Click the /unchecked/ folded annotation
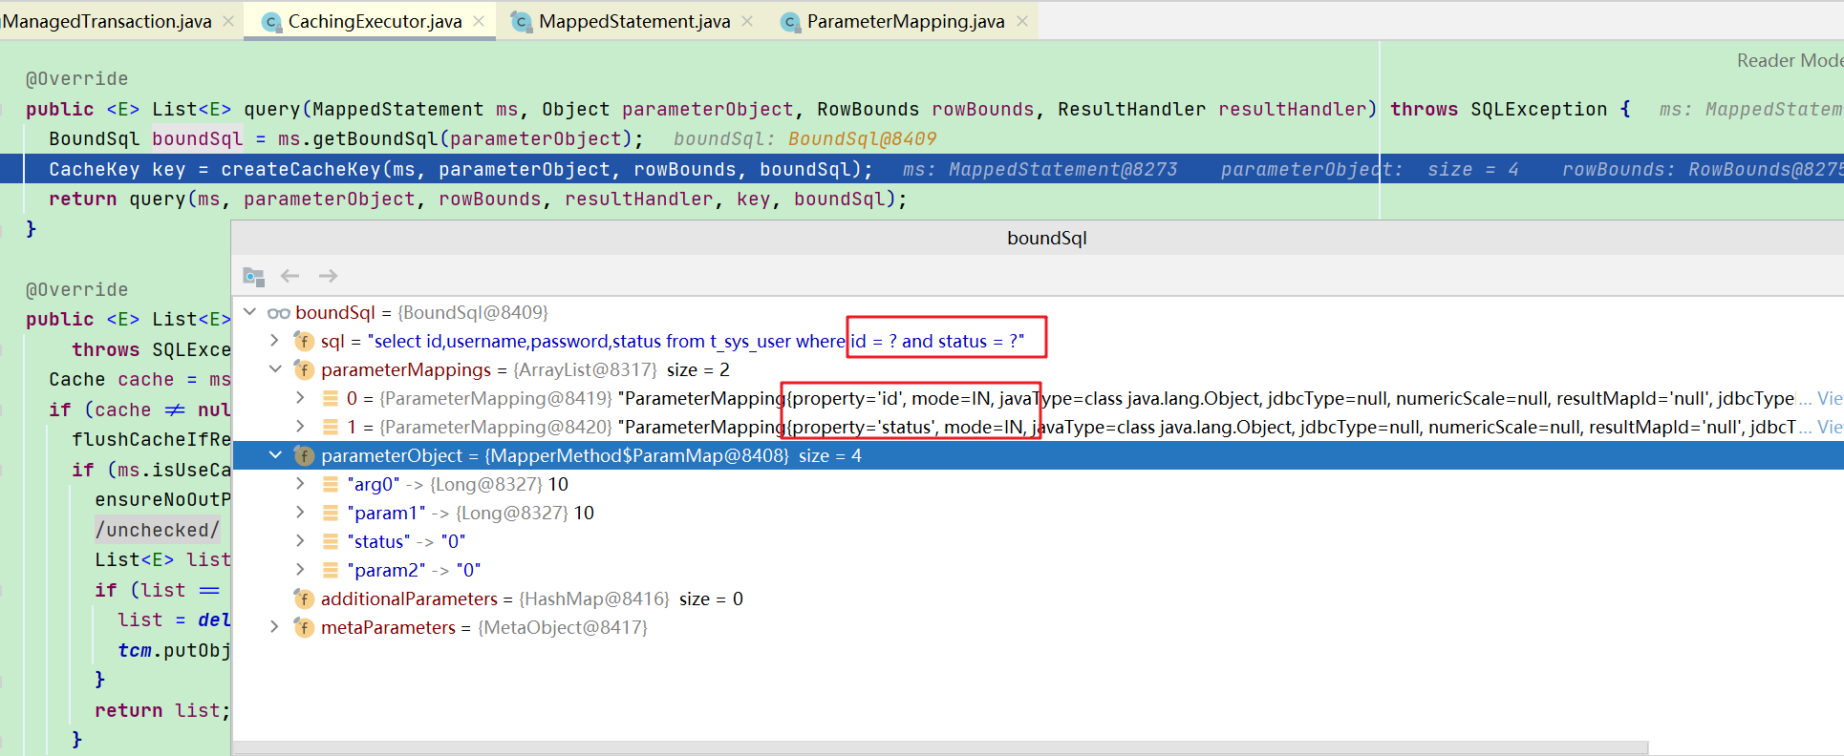1844x756 pixels. [x=158, y=530]
